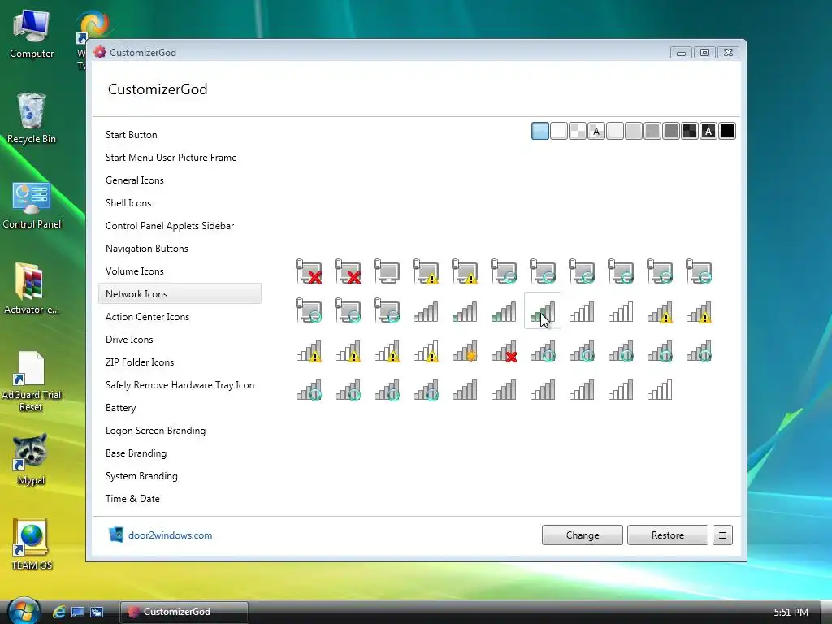This screenshot has height=624, width=832.
Task: Go to Shell Icons
Action: (x=128, y=203)
